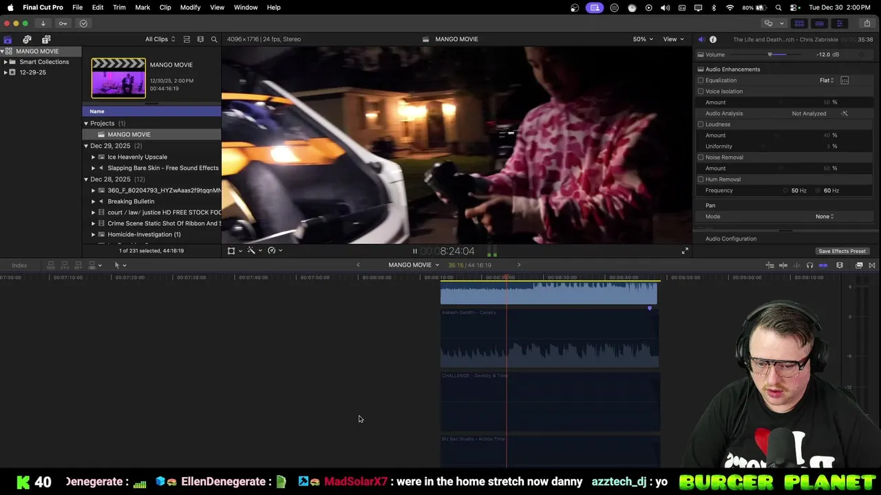881x495 pixels.
Task: Open the Clip menu
Action: tap(165, 8)
